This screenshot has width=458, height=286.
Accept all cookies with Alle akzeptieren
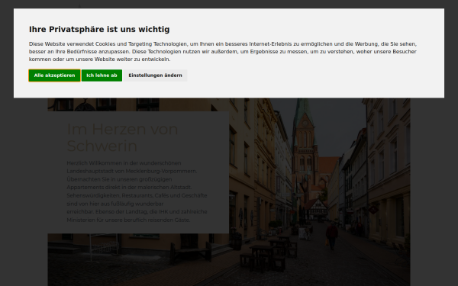[x=54, y=76]
